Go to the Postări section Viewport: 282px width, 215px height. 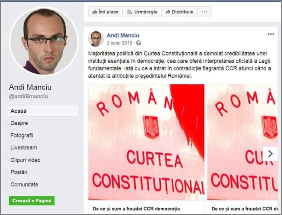19,172
